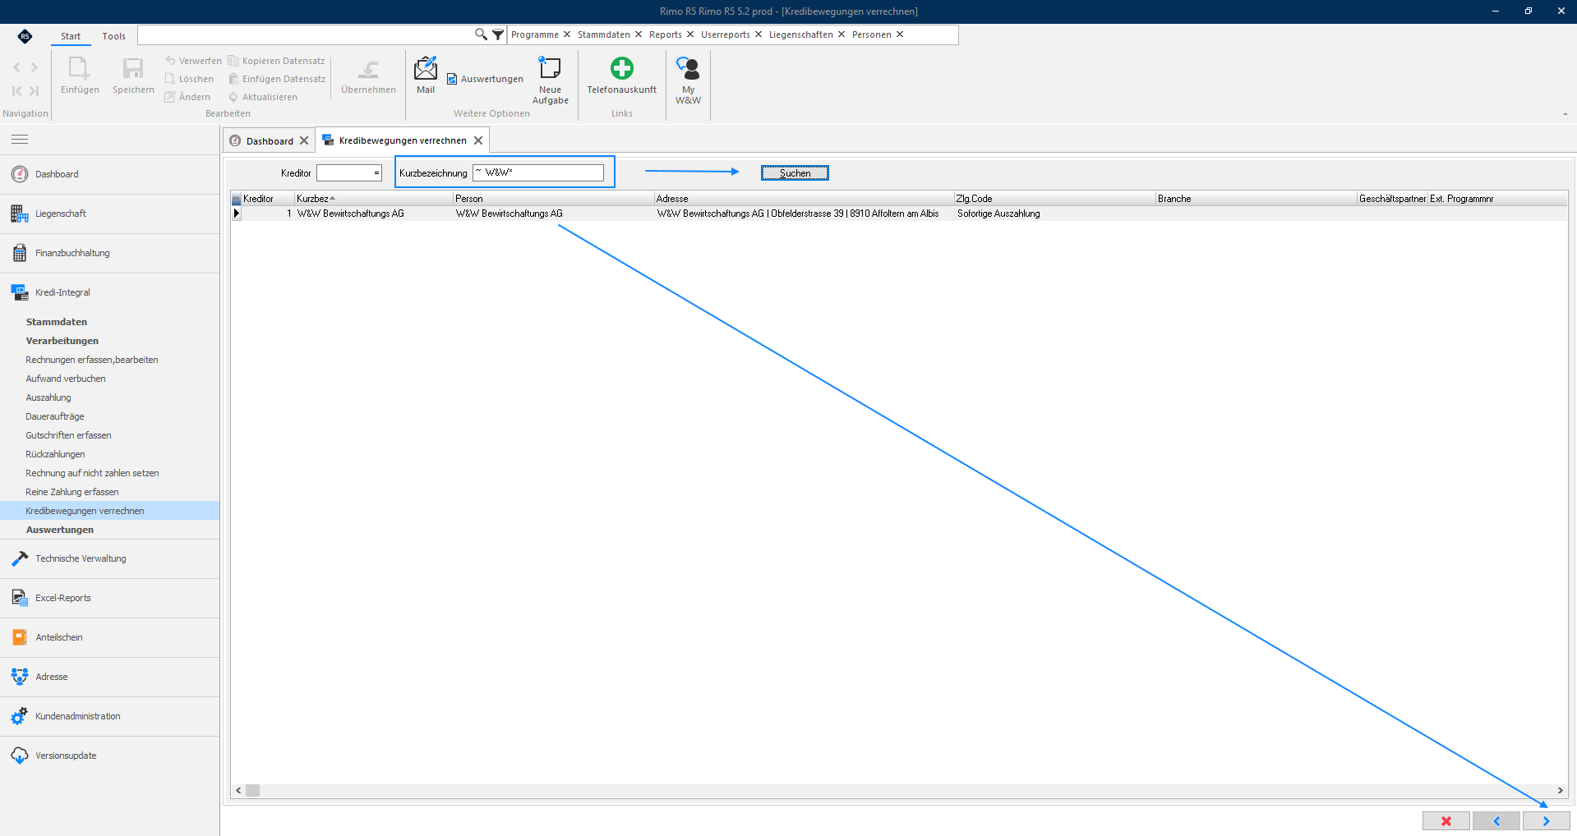This screenshot has height=836, width=1577.
Task: Open Anteilschein module
Action: 109,637
